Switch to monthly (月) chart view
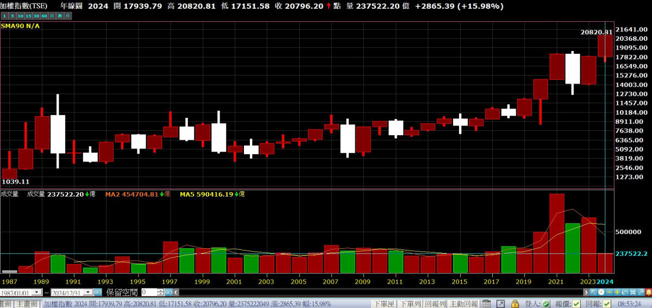The width and height of the screenshot is (652, 308). pos(68,16)
